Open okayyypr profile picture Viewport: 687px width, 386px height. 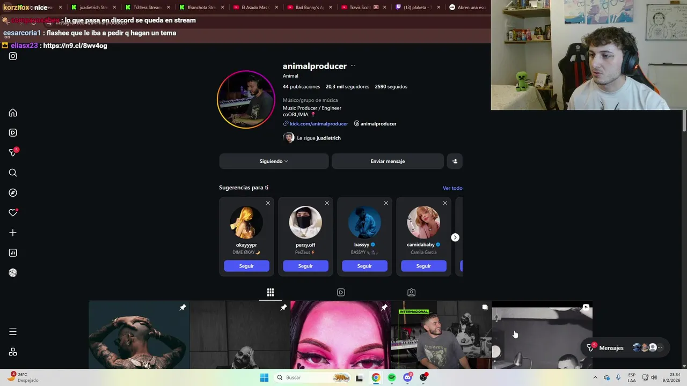[246, 222]
